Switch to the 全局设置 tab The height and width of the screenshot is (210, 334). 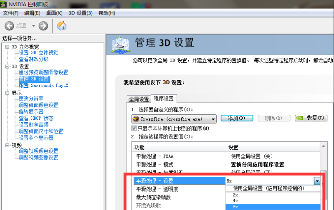(139, 99)
